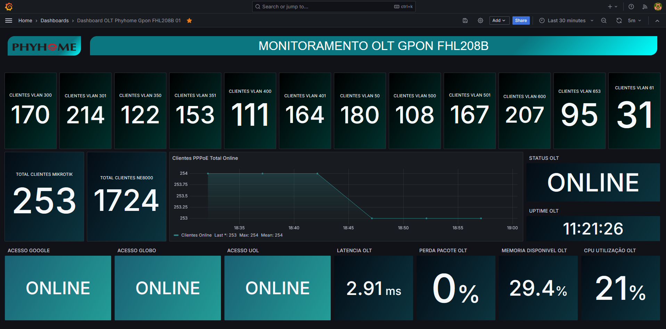Expand the Add dropdown
This screenshot has height=329, width=666.
click(499, 20)
